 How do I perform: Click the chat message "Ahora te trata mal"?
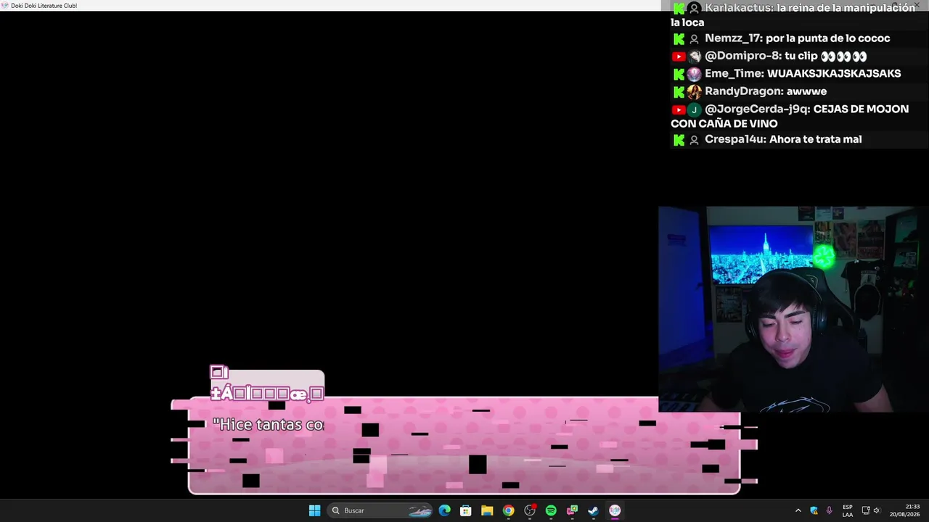(x=816, y=139)
